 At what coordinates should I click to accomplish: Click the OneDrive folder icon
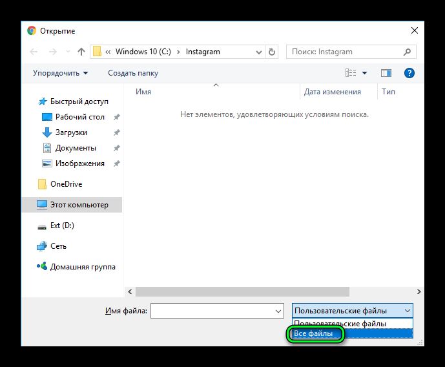[42, 184]
